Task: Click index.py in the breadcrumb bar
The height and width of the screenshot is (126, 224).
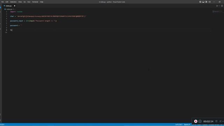Action: [9, 9]
